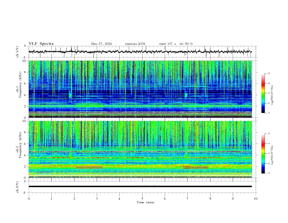This screenshot has height=223, width=288.
Task: Click the "-7" tick of ch.1 colorbar
Action: 268,113
